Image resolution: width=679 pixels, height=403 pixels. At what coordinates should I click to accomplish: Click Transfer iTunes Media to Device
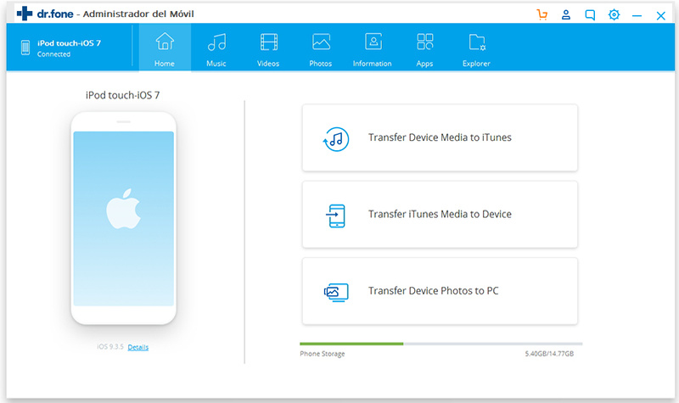point(440,215)
